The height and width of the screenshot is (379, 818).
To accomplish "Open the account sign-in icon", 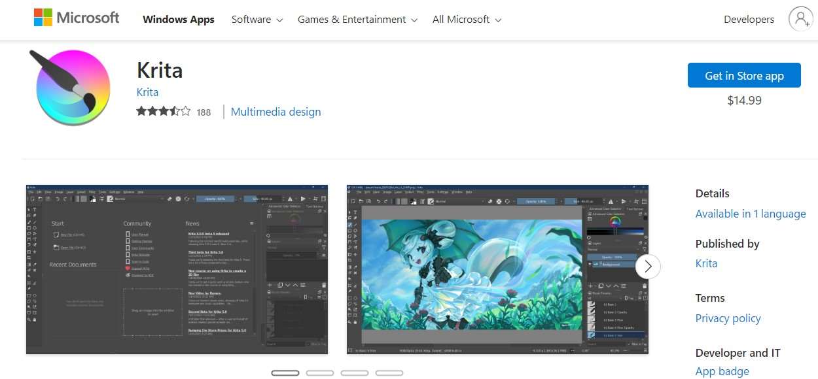I will [800, 19].
